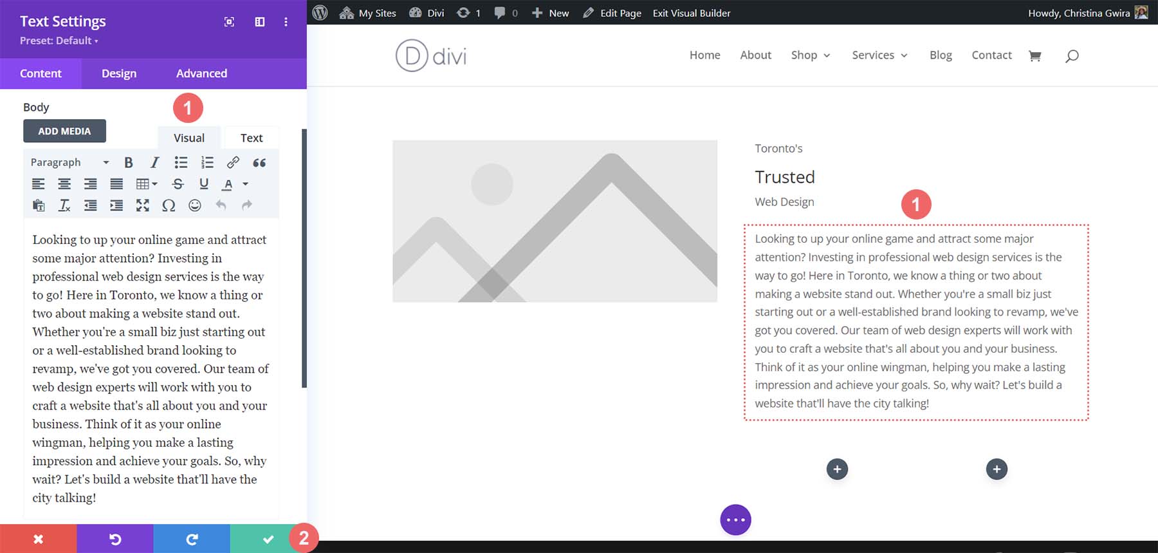The image size is (1158, 553).
Task: Toggle bold formatting in the editor
Action: (129, 163)
